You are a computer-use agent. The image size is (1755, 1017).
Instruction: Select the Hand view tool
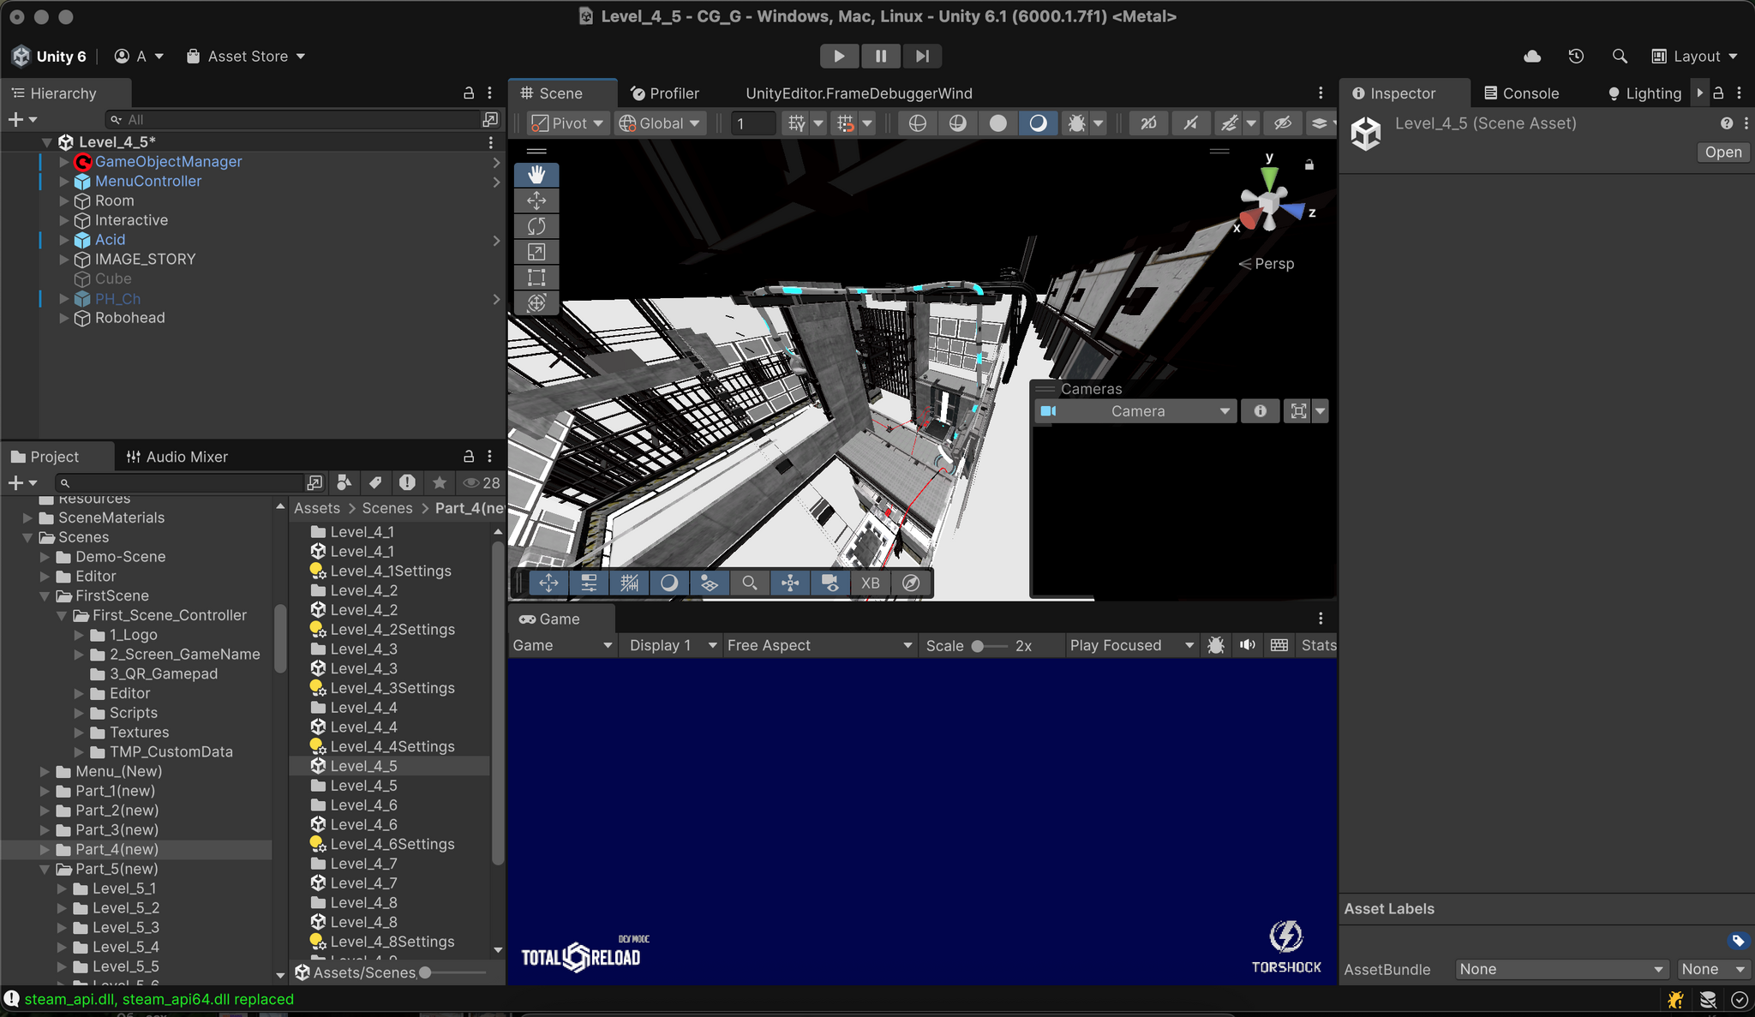click(536, 175)
